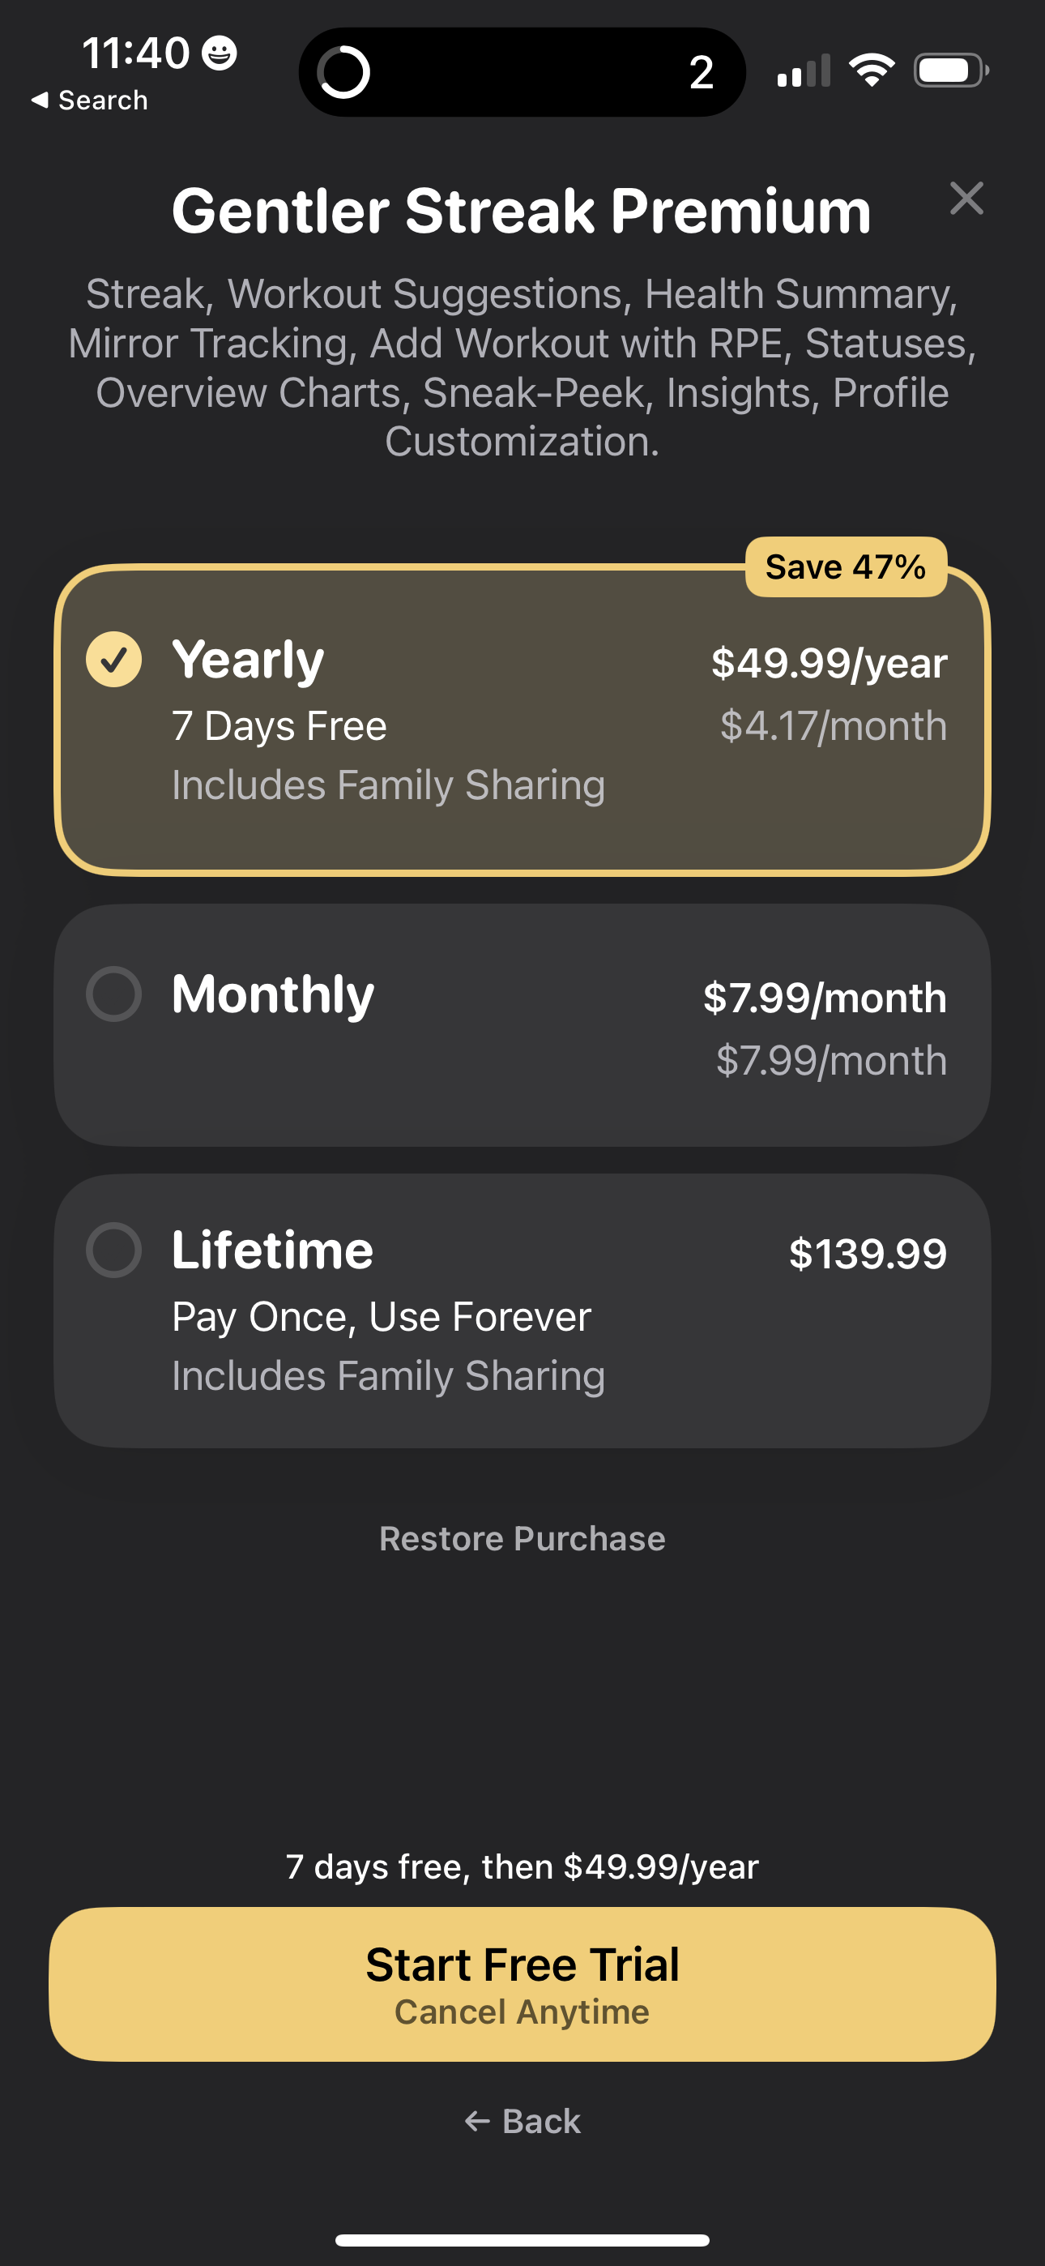Tap the Save 47% badge
This screenshot has width=1045, height=2266.
[844, 566]
